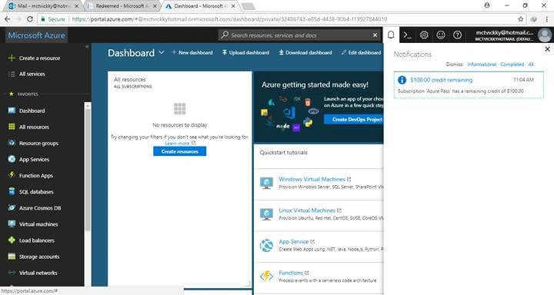Viewport: 554px width, 295px height.
Task: Click the All services list icon
Action: point(12,74)
